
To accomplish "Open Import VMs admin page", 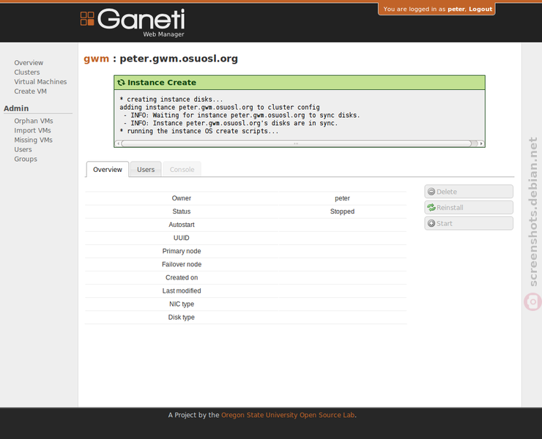I will (32, 130).
